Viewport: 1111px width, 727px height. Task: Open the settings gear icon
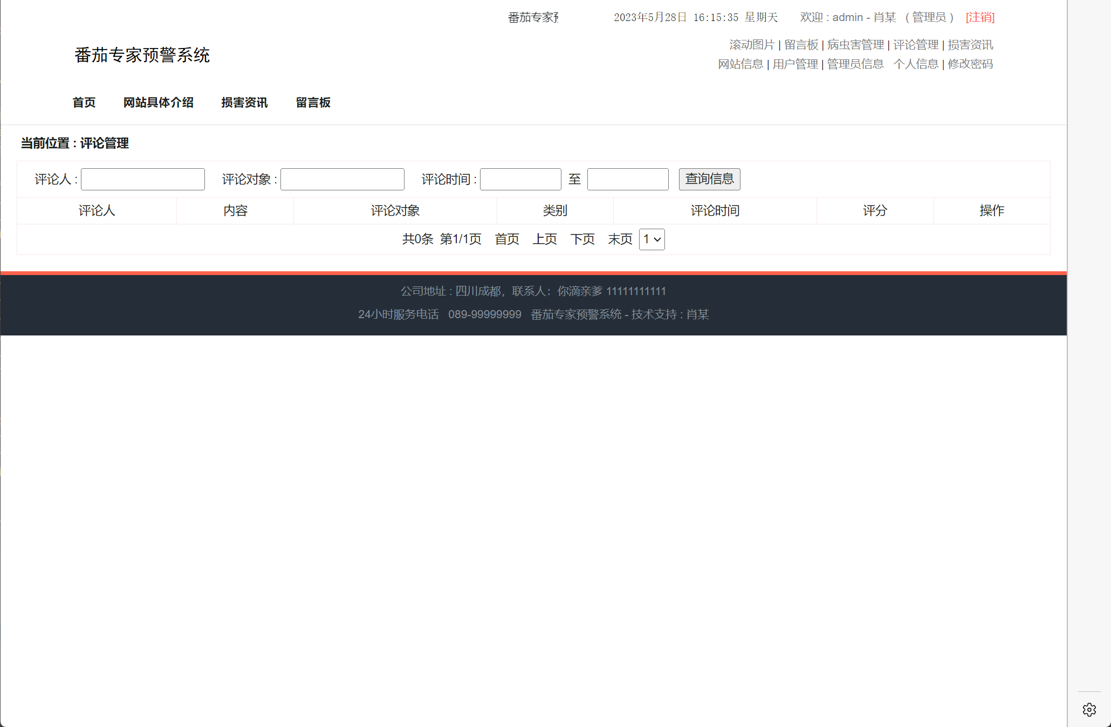click(1089, 710)
